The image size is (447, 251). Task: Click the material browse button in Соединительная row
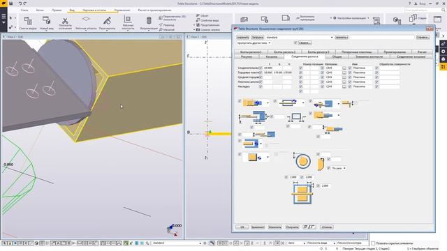coord(344,68)
